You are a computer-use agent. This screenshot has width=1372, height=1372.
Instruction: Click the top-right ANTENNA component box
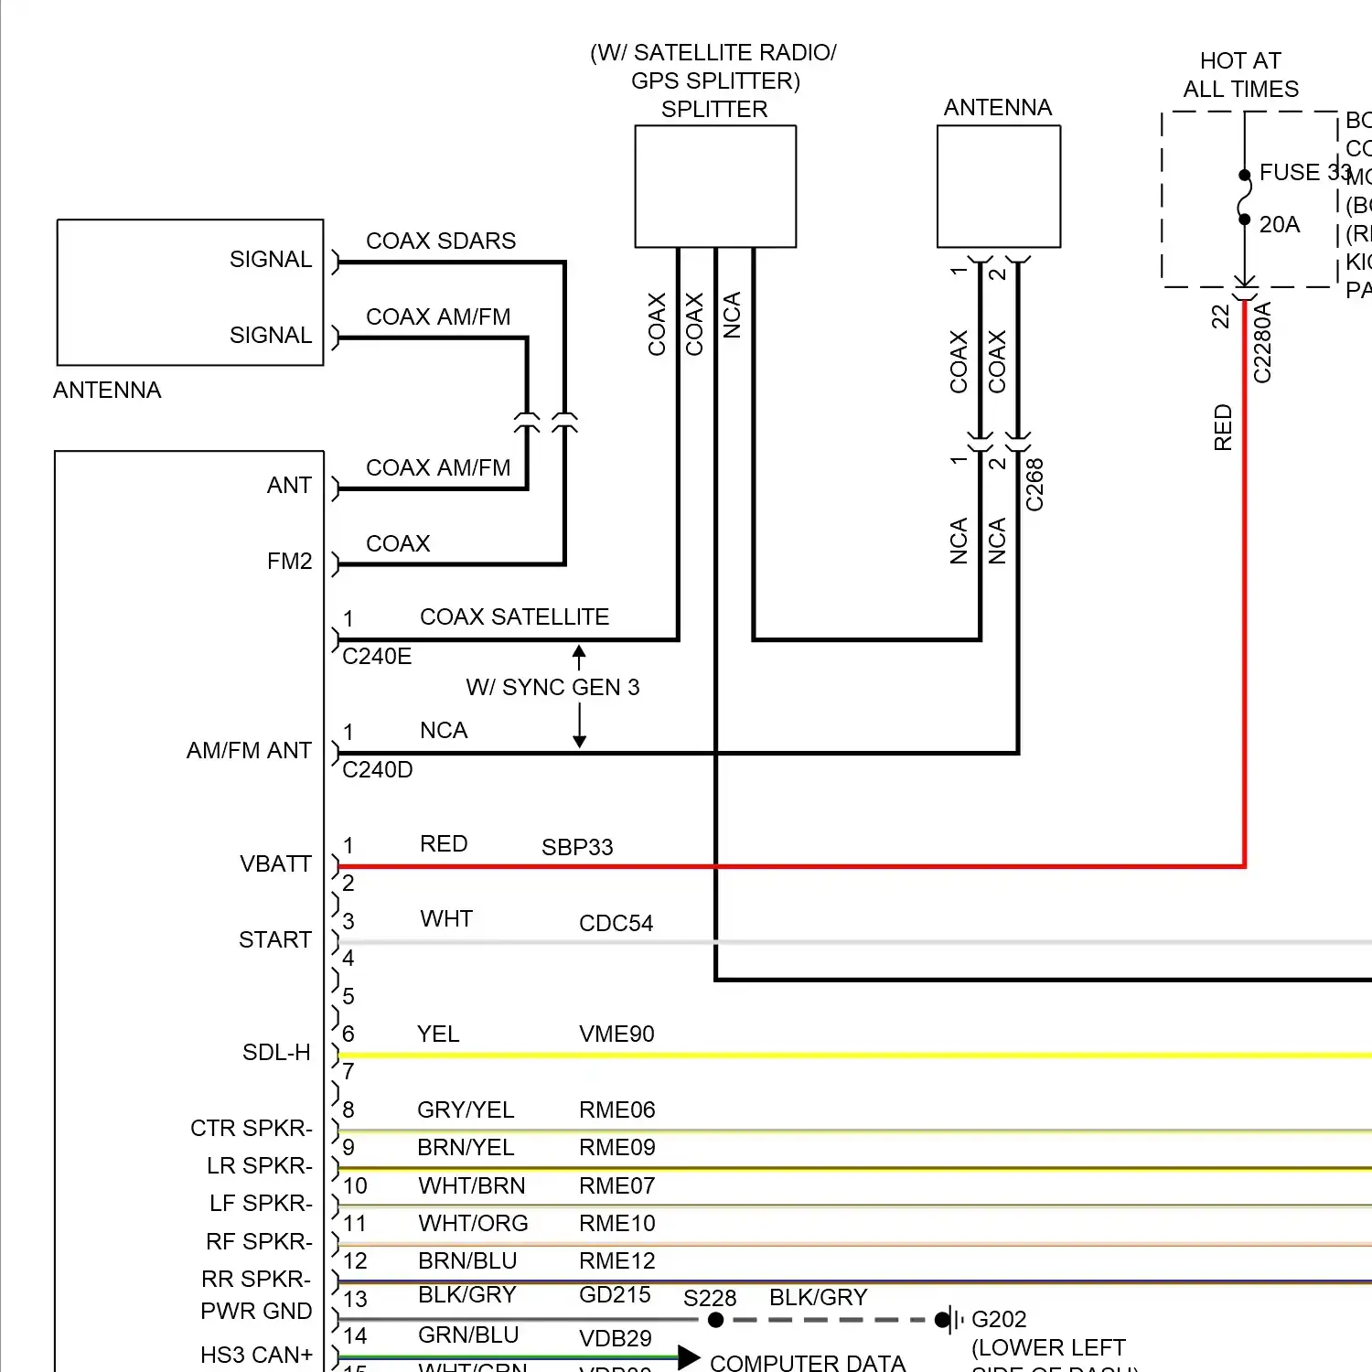(x=999, y=187)
